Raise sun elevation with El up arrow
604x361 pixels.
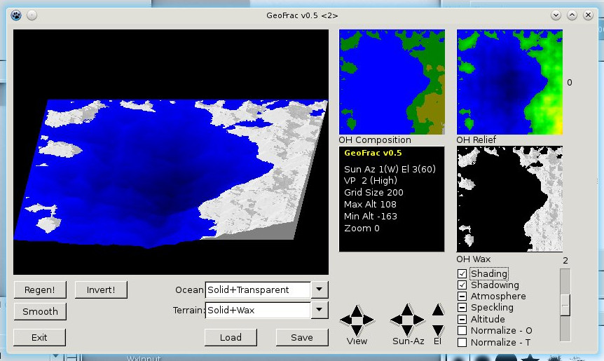[x=438, y=310]
